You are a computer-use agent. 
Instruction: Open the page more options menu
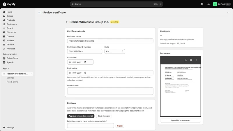(x=228, y=13)
